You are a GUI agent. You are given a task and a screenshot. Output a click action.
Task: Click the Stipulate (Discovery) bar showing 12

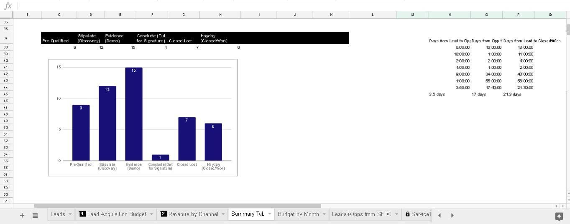[107, 123]
